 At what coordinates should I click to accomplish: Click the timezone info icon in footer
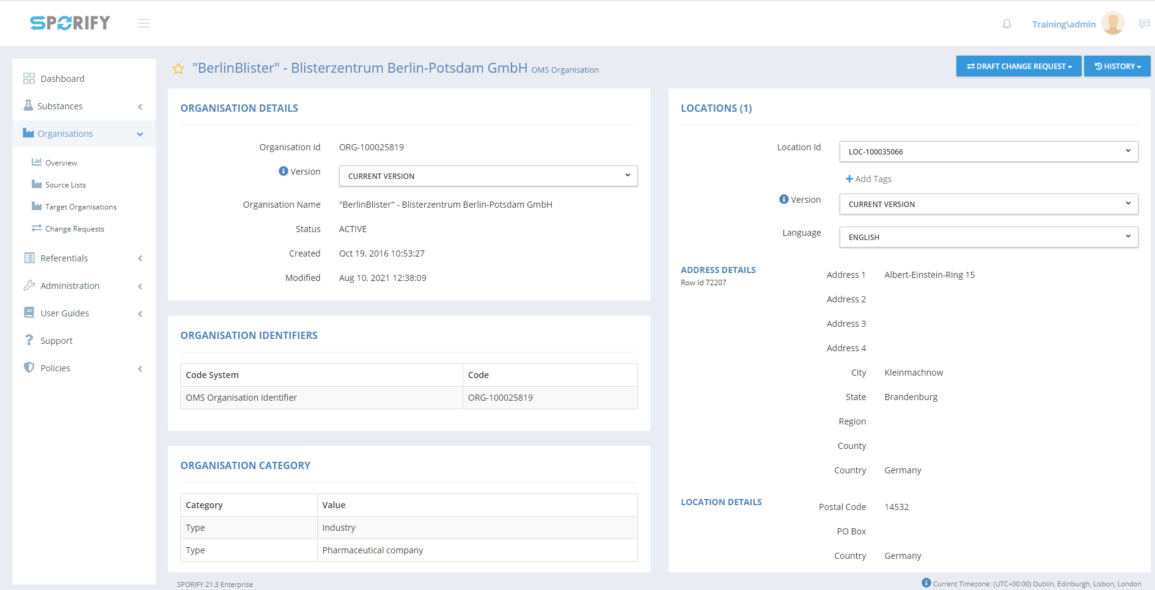926,583
